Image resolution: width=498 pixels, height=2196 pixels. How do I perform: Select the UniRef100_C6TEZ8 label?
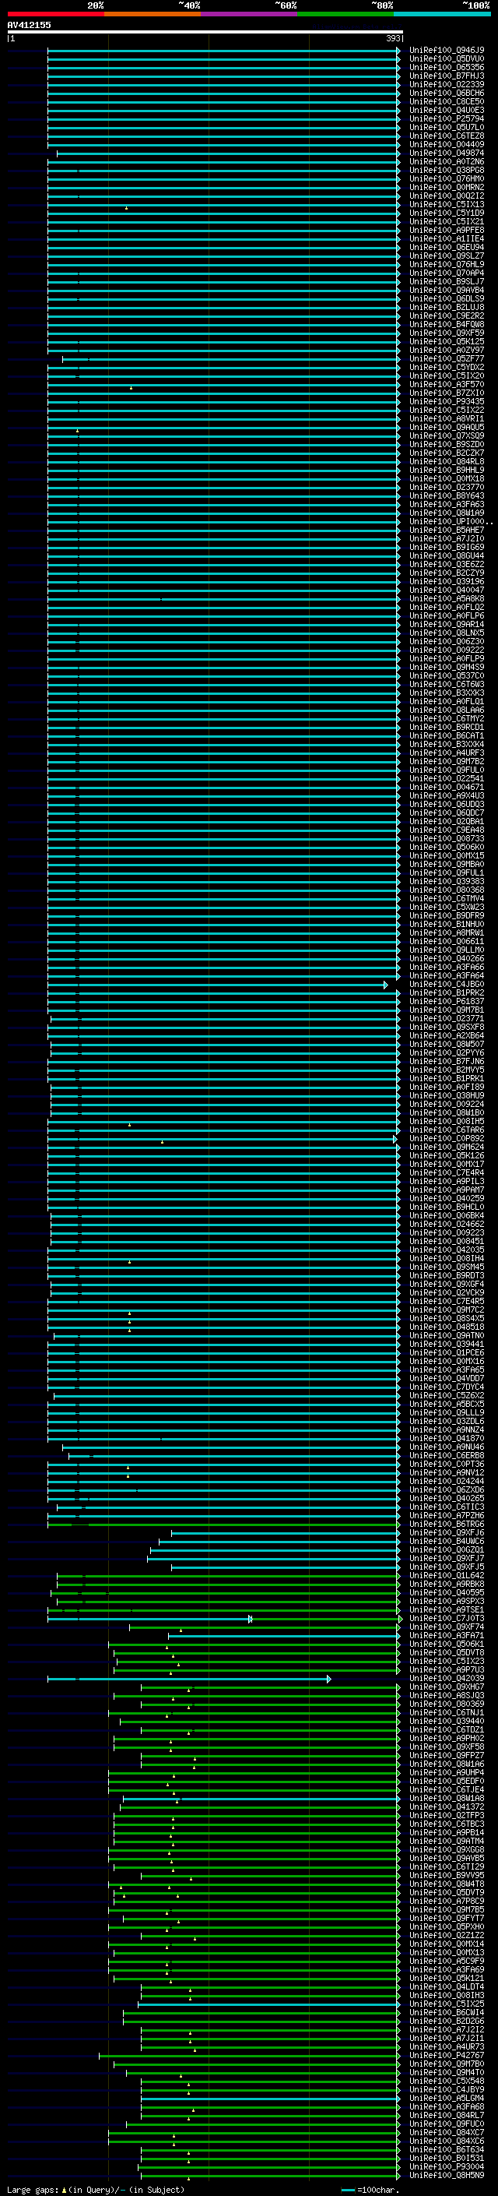(x=446, y=136)
